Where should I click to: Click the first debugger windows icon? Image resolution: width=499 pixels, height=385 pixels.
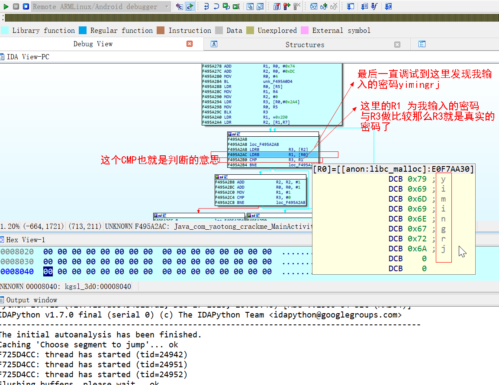[x=250, y=6]
